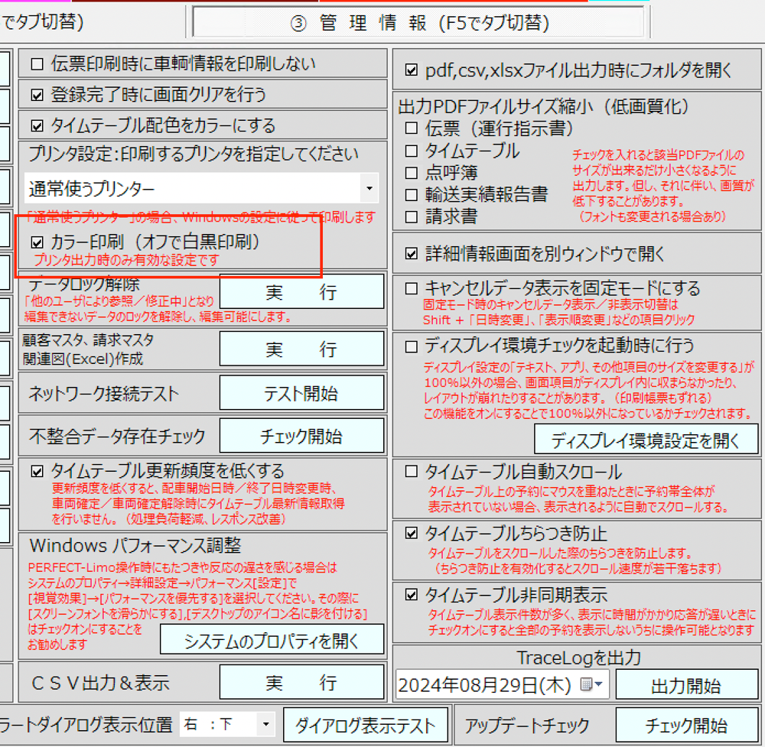
Task: Click 出力開始 to export TraceLog
Action: coord(687,685)
